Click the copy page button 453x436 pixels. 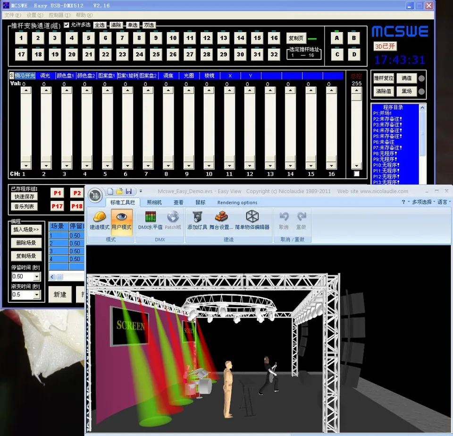tap(296, 38)
